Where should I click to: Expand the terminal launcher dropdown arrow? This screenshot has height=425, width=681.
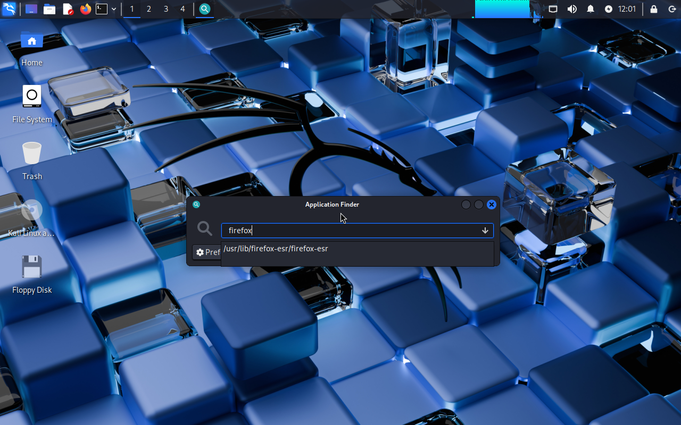[114, 9]
